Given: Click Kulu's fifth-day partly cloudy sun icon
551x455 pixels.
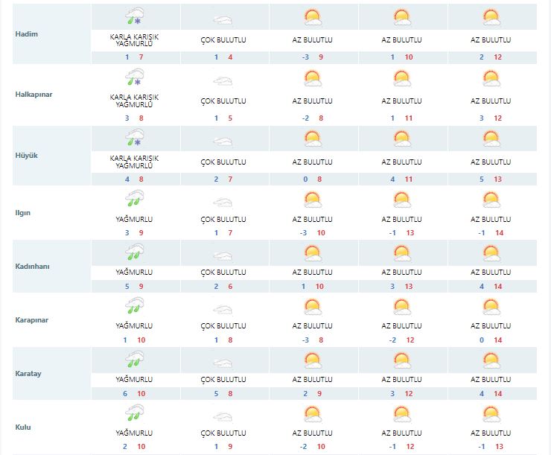Looking at the screenshot, I should coord(491,414).
